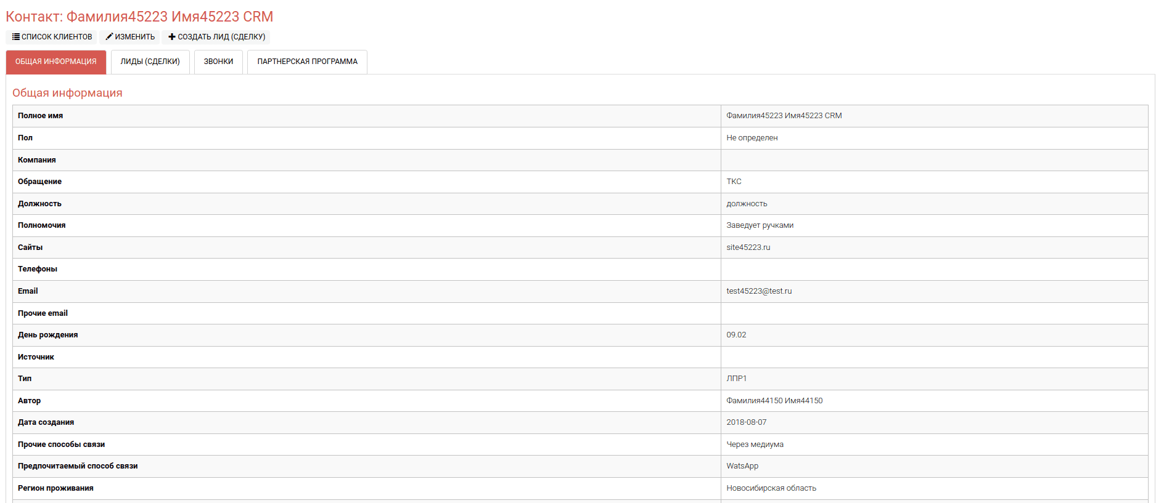The height and width of the screenshot is (503, 1164).
Task: Select the Партнерская программа tab
Action: point(307,62)
